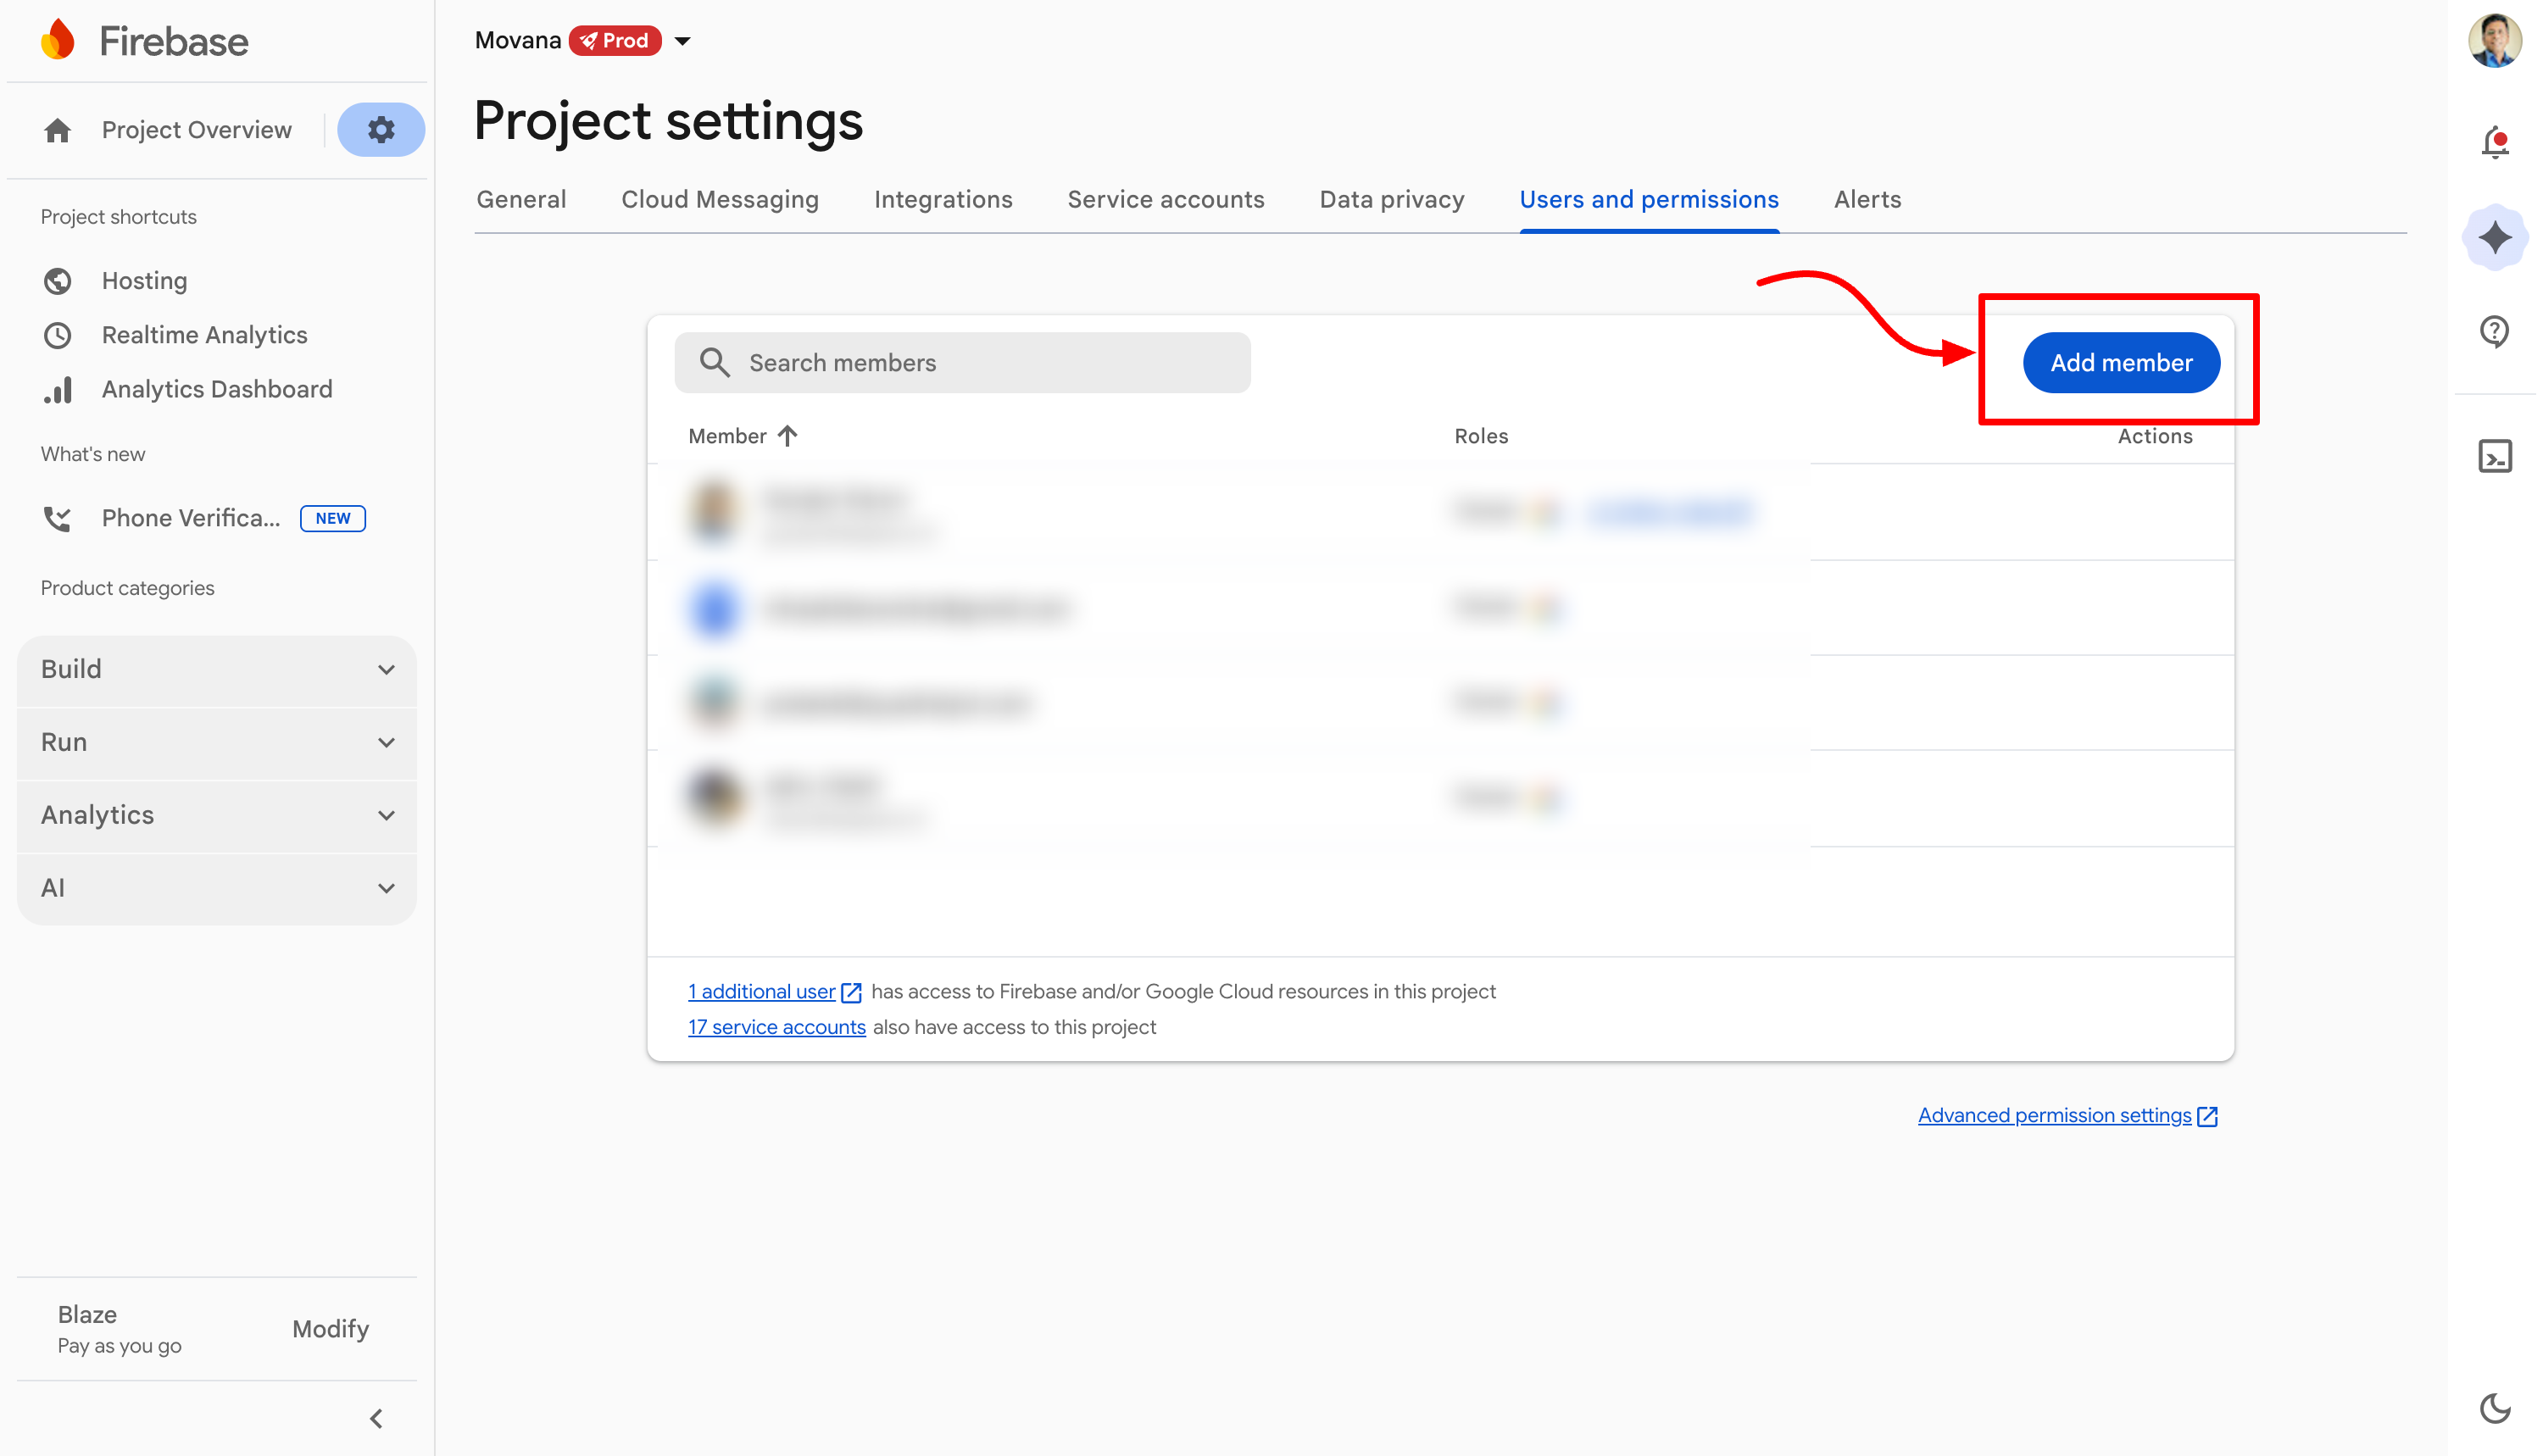Viewport: 2543px width, 1456px height.
Task: Click the user account avatar
Action: point(2494,41)
